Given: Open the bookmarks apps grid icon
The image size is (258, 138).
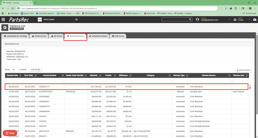Looking at the screenshot, I should (3, 13).
